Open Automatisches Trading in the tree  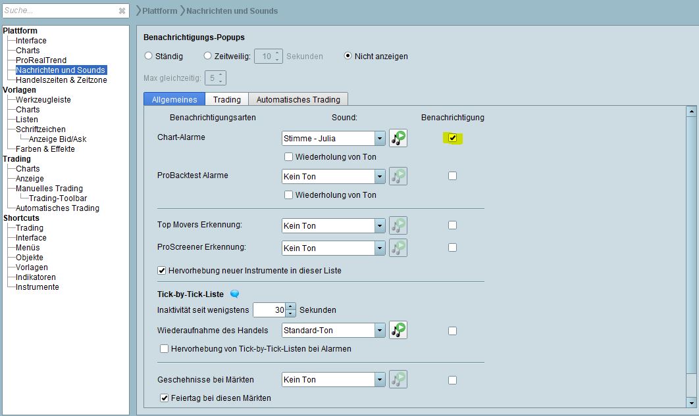pos(57,208)
